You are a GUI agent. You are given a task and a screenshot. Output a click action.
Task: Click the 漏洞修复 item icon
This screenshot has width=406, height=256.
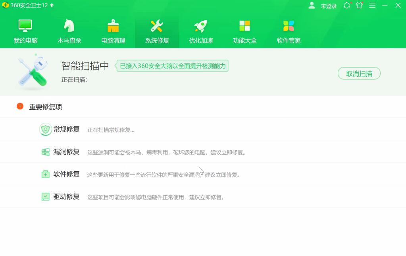point(45,151)
